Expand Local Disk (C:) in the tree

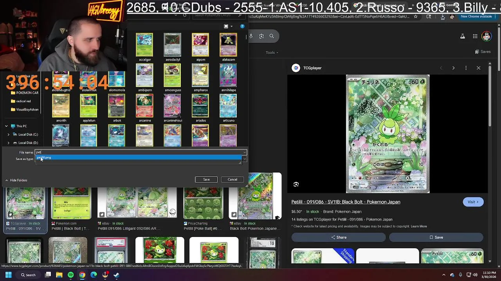click(x=8, y=134)
